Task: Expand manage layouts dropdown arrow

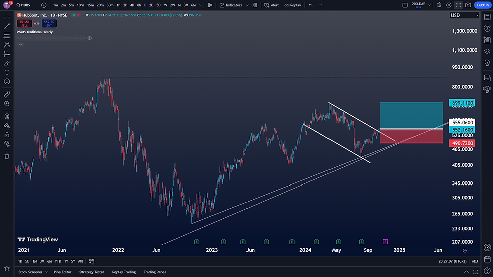Action: pyautogui.click(x=429, y=5)
